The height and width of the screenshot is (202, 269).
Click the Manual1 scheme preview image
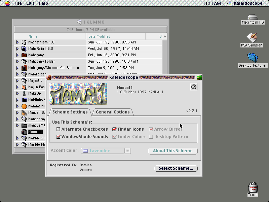tap(78, 94)
